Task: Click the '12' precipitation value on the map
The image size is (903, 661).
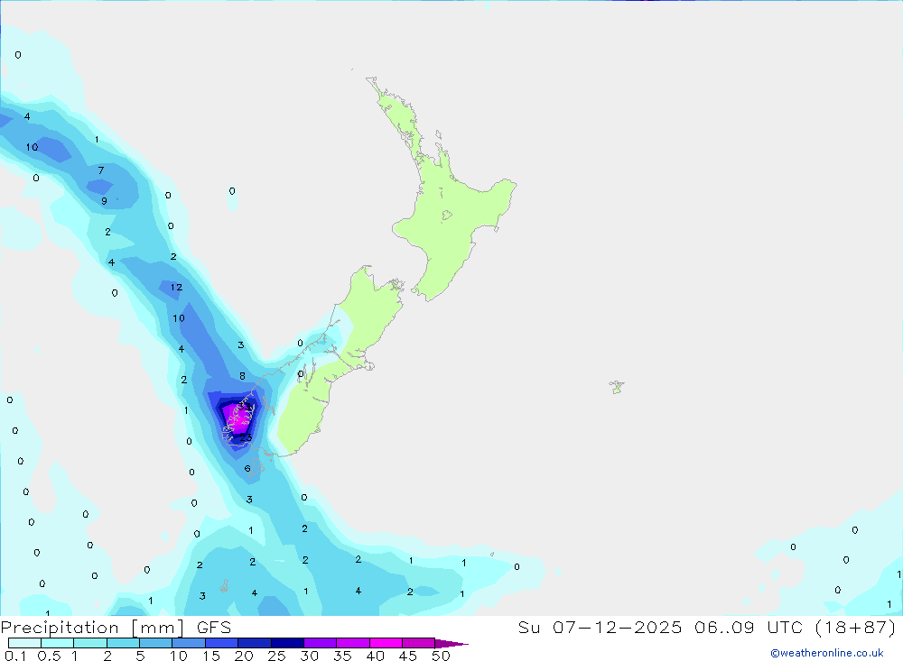Action: (176, 287)
